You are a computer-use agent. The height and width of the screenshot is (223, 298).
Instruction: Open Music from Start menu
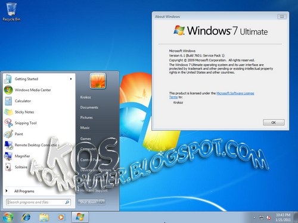coord(85,128)
